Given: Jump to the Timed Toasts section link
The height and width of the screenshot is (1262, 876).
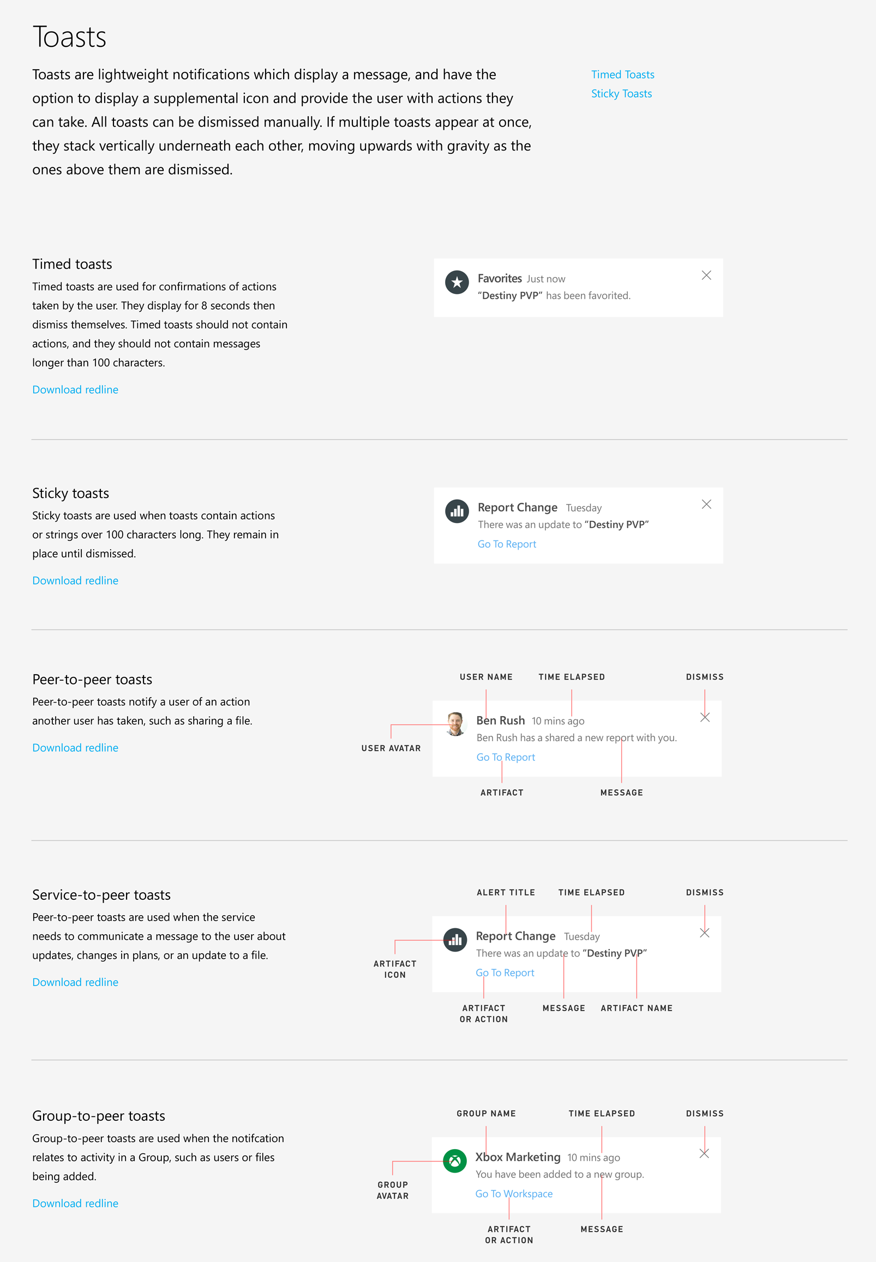Looking at the screenshot, I should (x=622, y=75).
